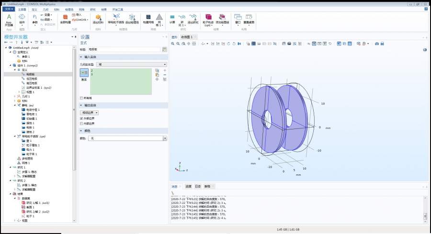Open the 几何实体层 (Geometric entity level) dropdown

point(131,64)
